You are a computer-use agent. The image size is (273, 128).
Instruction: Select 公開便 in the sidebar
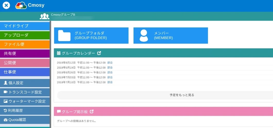pyautogui.click(x=25, y=63)
